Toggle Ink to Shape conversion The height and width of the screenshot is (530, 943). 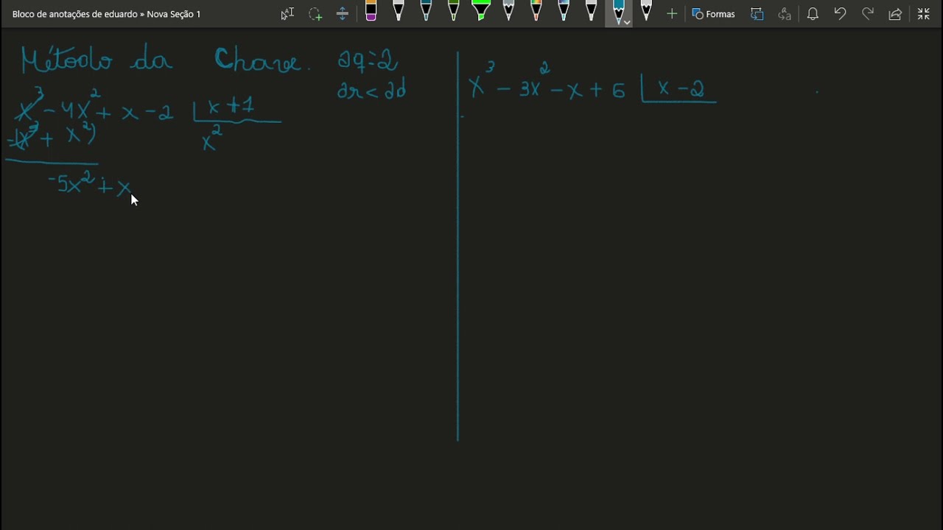757,14
